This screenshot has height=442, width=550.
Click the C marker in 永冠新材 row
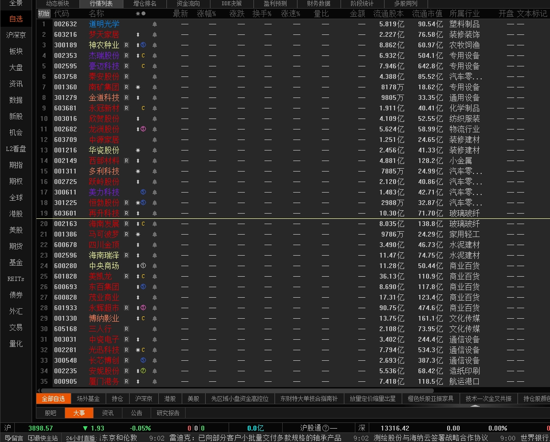tap(143, 108)
